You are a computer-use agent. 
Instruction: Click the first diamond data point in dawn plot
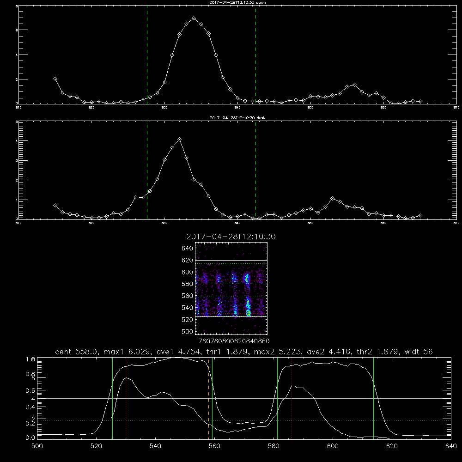[55, 79]
